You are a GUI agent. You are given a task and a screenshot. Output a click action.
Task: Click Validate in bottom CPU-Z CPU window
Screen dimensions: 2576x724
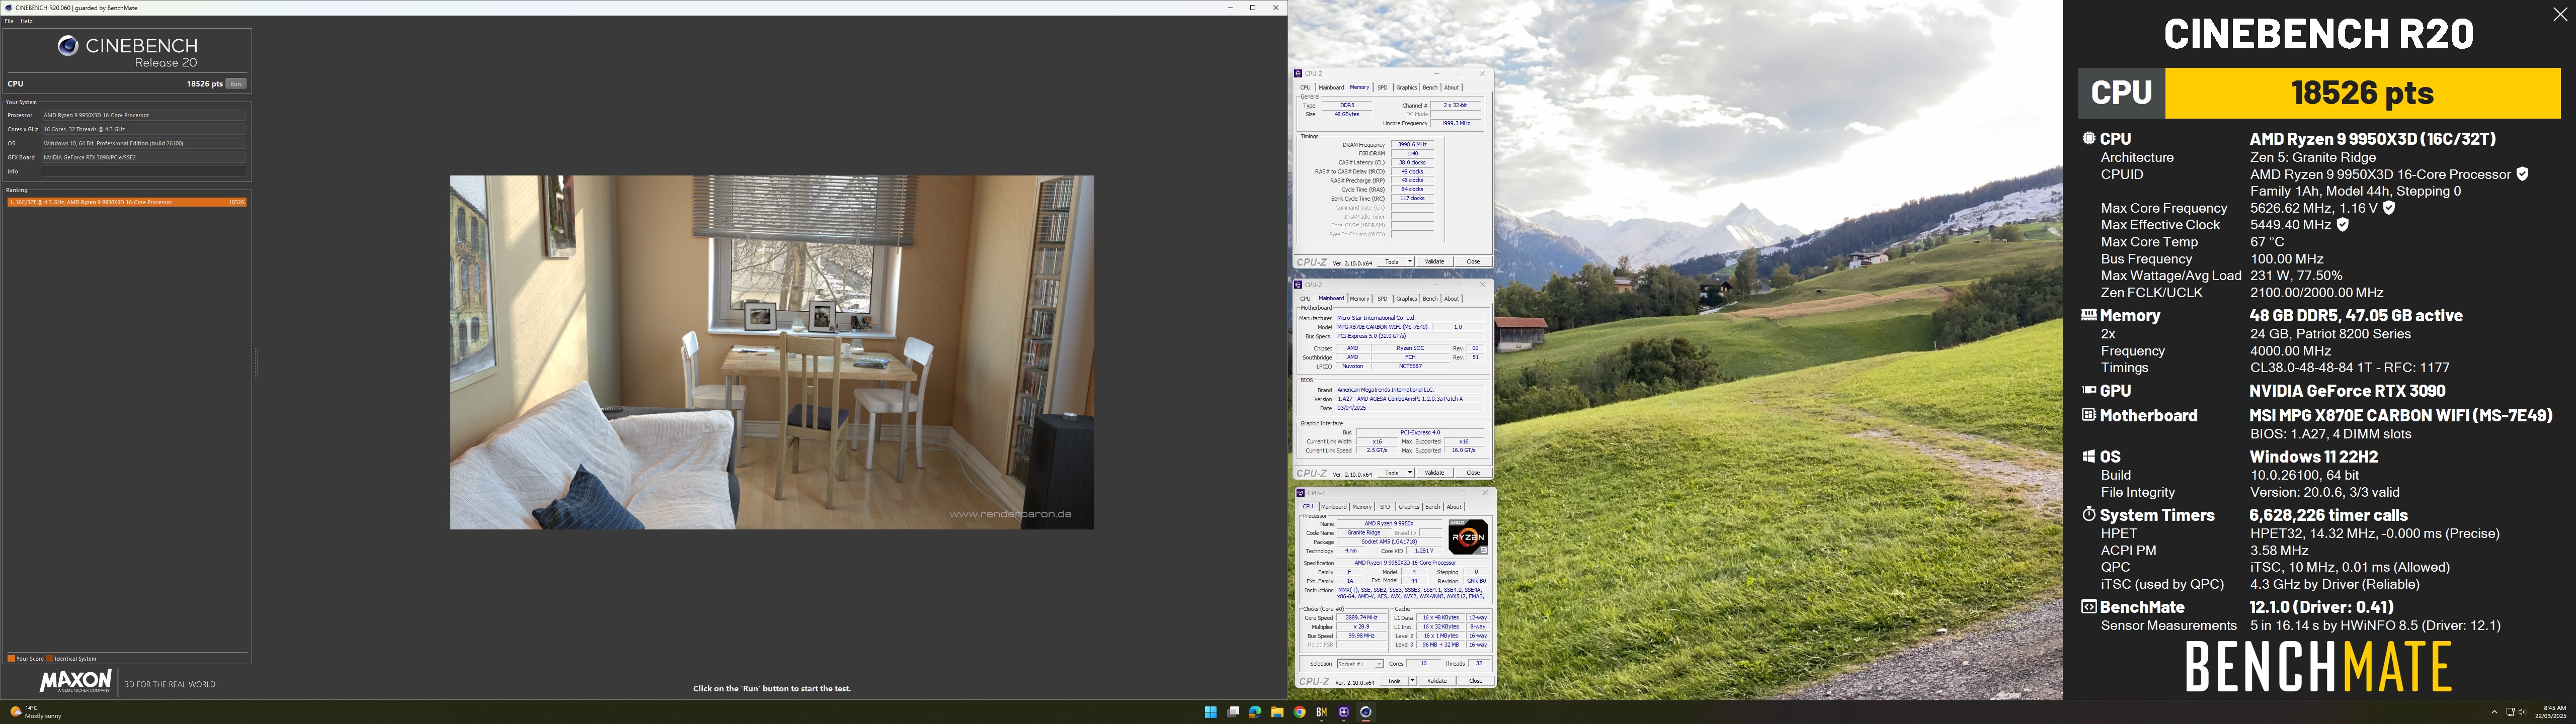click(x=1437, y=681)
